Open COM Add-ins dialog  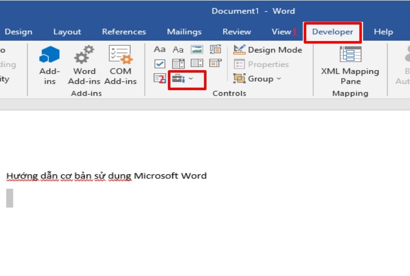coord(120,65)
